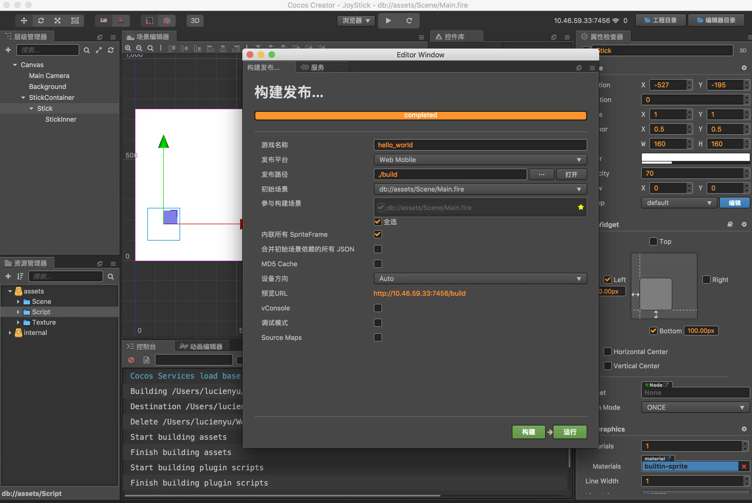Screen dimensions: 752x503
Task: Select the Move transform tool
Action: (24, 20)
